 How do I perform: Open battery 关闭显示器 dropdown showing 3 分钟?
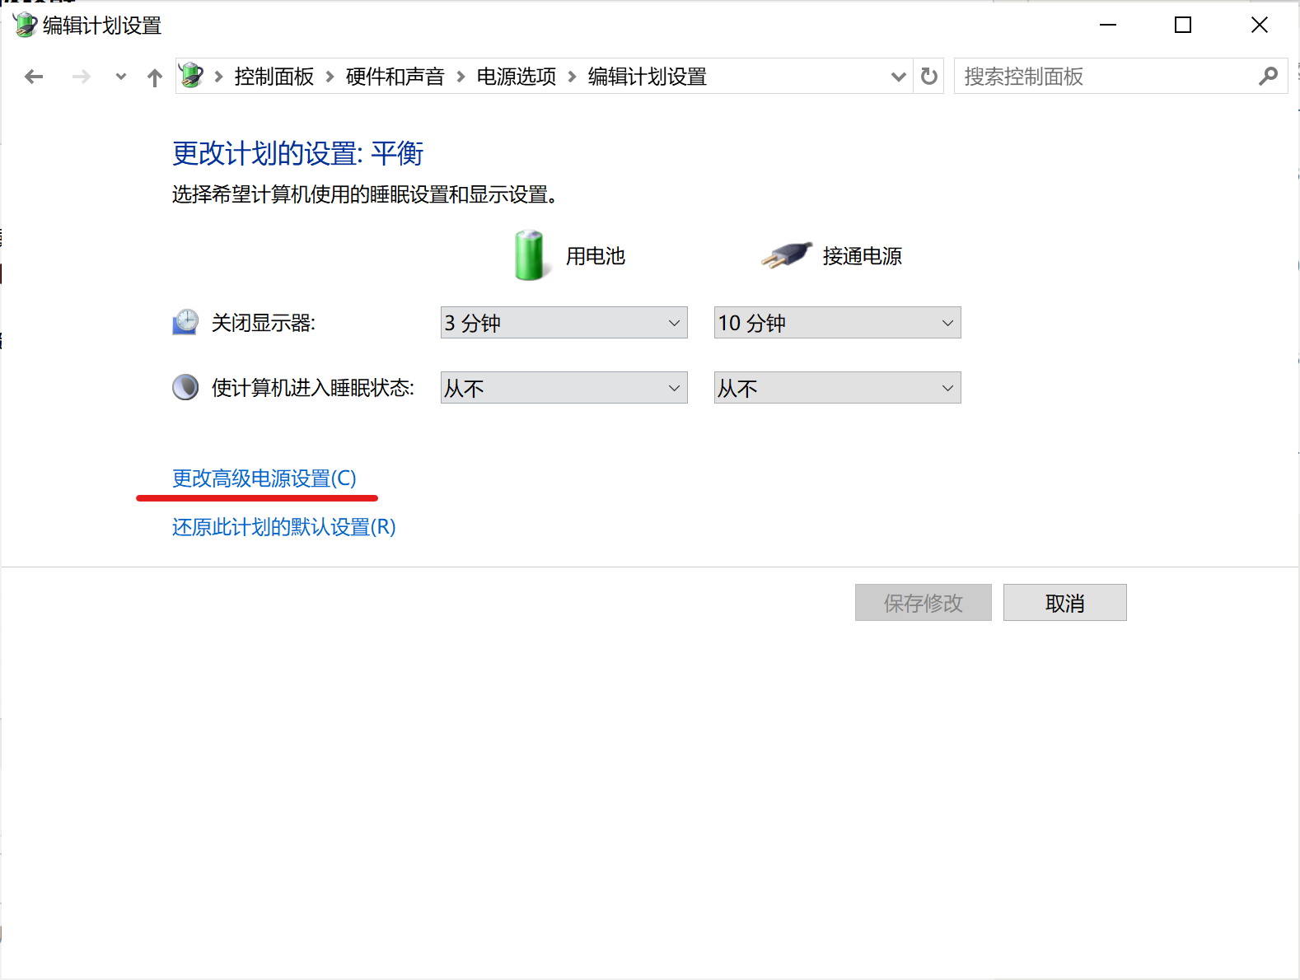tap(564, 323)
